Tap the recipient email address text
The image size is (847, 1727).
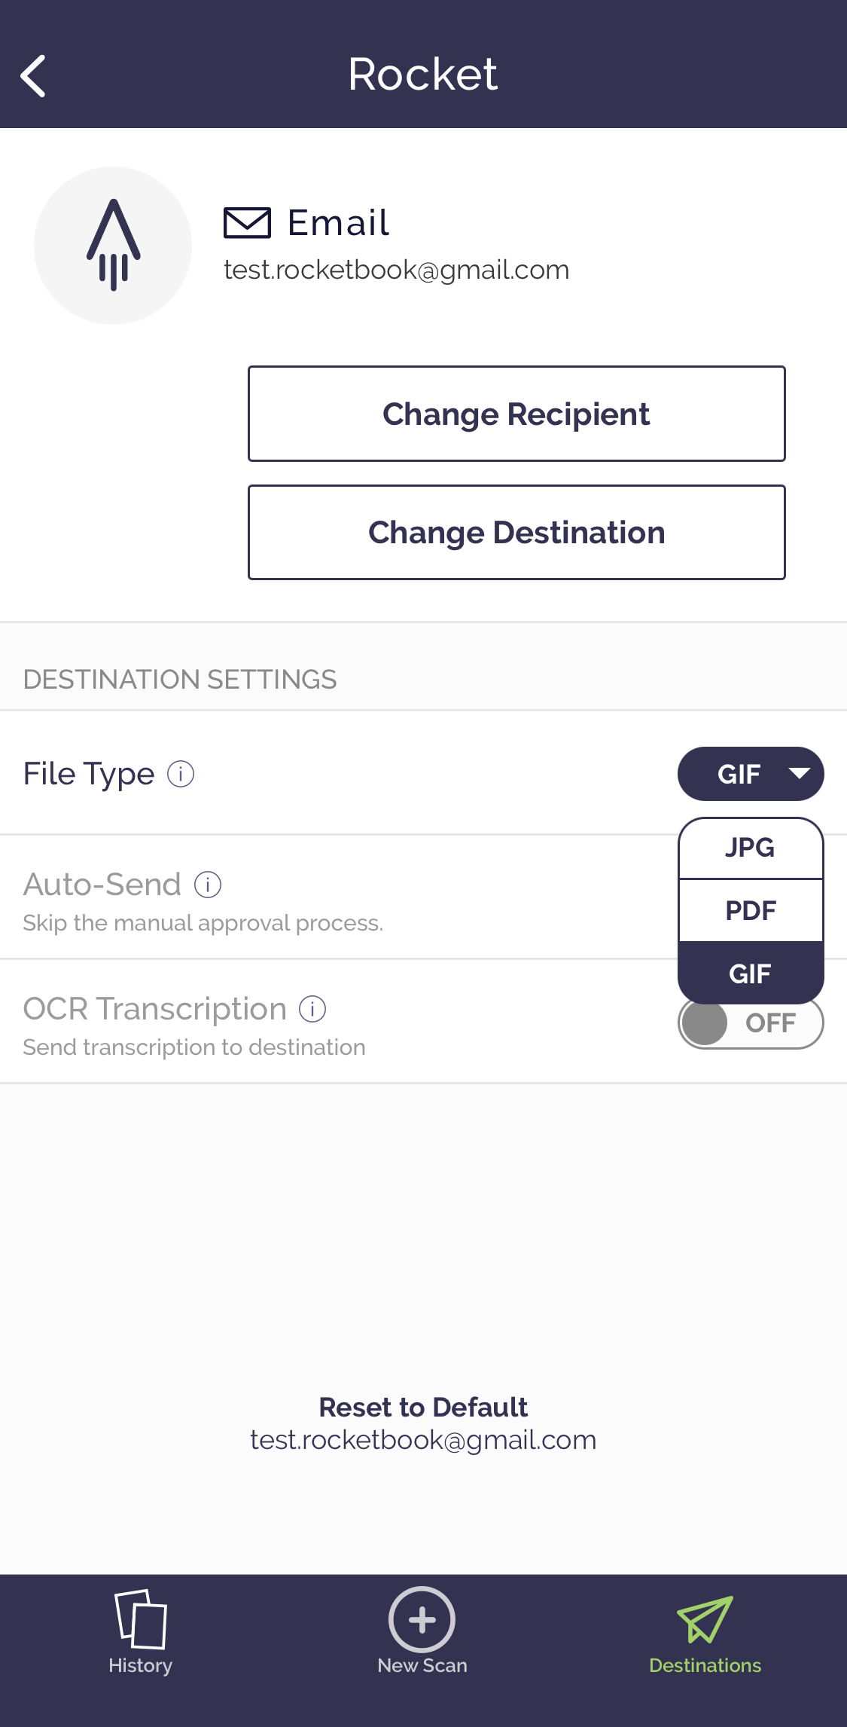(x=396, y=270)
